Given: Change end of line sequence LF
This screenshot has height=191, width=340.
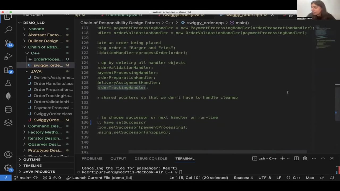Looking at the screenshot, I should point(279,178).
